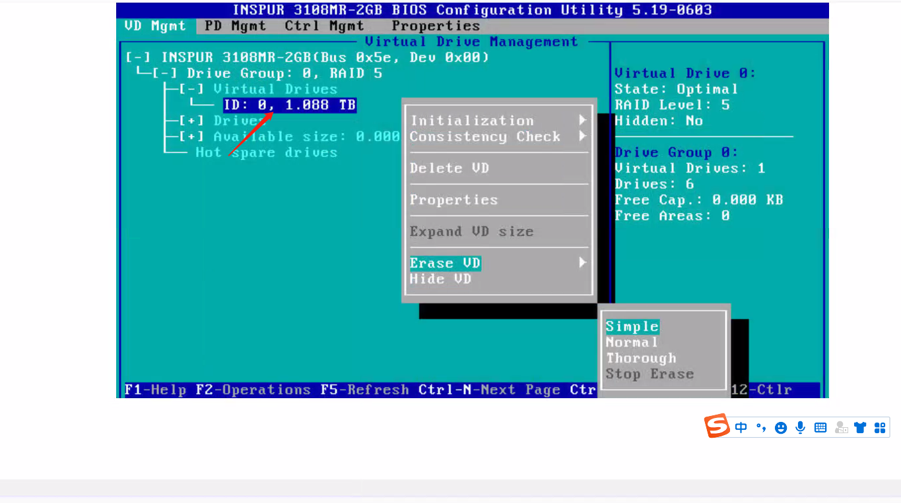Choose Initialization in the context menu
Viewport: 901px width, 503px height.
point(472,121)
